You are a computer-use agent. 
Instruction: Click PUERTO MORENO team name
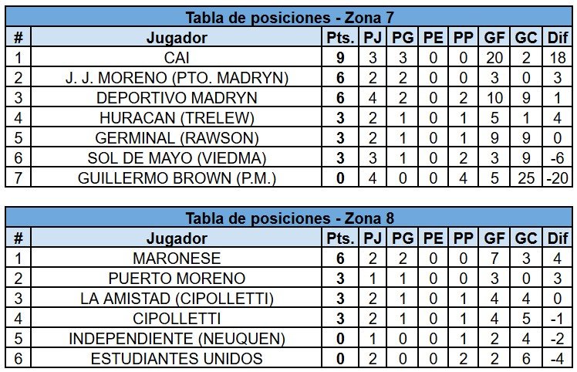177,278
